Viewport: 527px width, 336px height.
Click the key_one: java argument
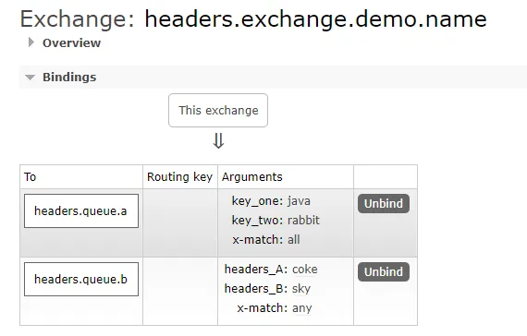[x=271, y=201]
